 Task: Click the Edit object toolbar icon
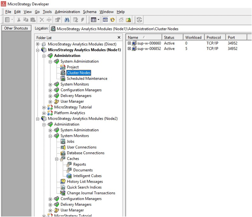tap(75, 20)
